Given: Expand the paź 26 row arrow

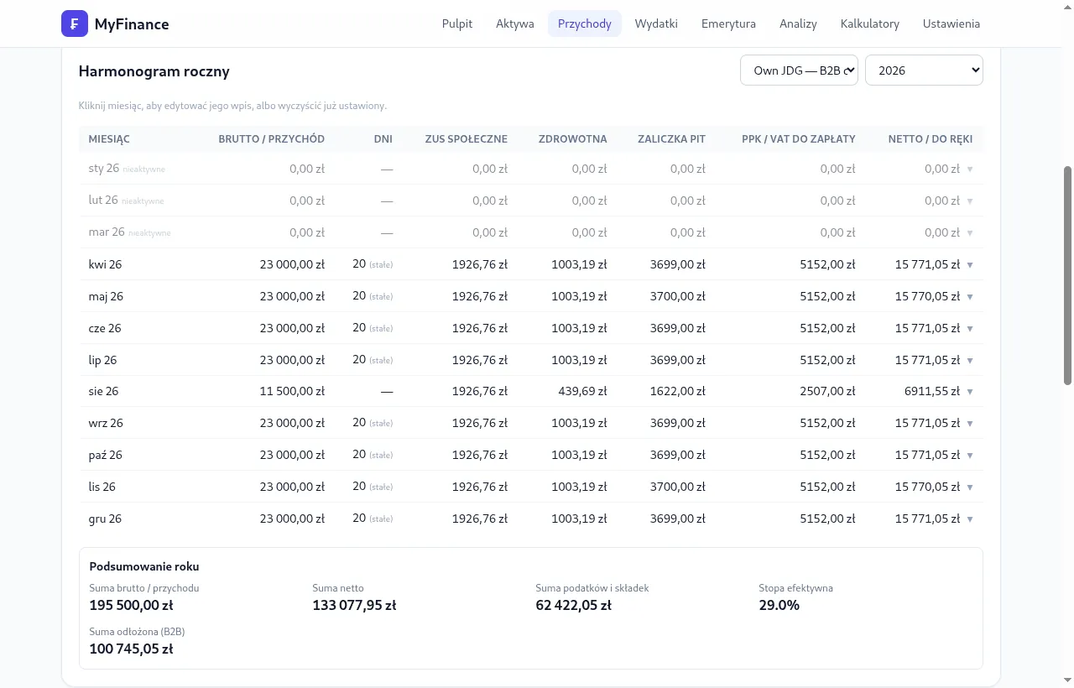Looking at the screenshot, I should pyautogui.click(x=970, y=456).
